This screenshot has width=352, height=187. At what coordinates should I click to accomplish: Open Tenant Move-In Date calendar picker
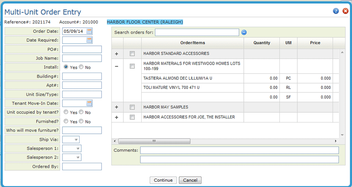[89, 103]
